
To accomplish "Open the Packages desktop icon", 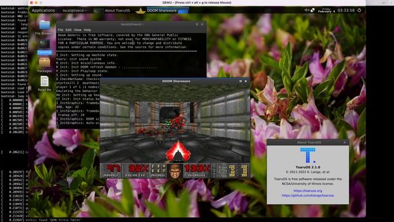I will coord(44,65).
